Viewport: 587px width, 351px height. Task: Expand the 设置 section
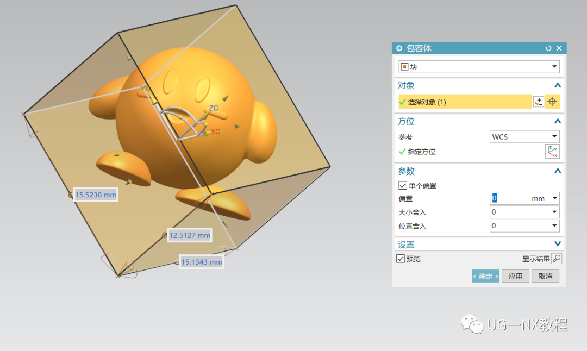click(x=558, y=244)
